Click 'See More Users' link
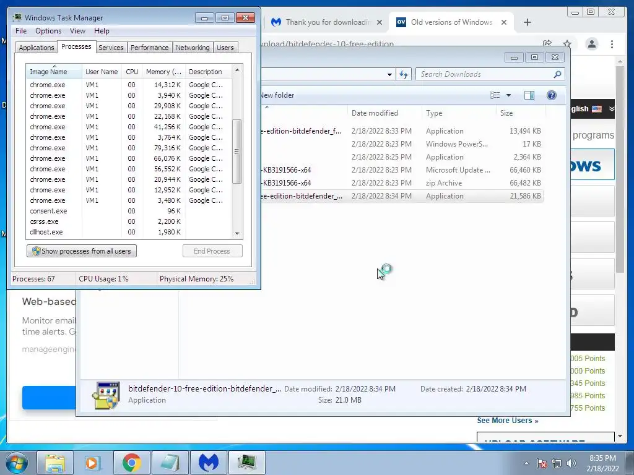 [508, 421]
